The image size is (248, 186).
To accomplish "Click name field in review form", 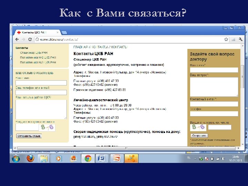I will point(41,83).
